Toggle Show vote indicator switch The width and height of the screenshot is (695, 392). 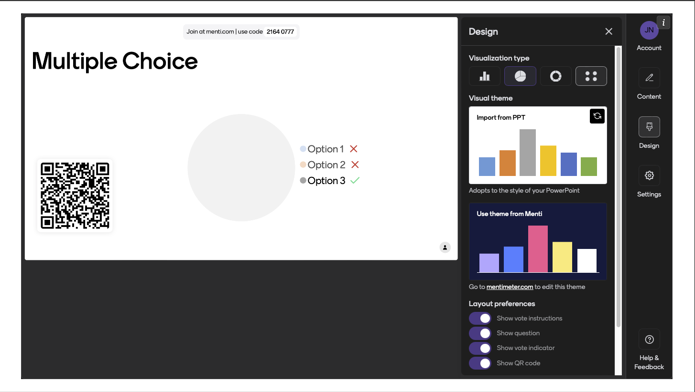coord(480,348)
